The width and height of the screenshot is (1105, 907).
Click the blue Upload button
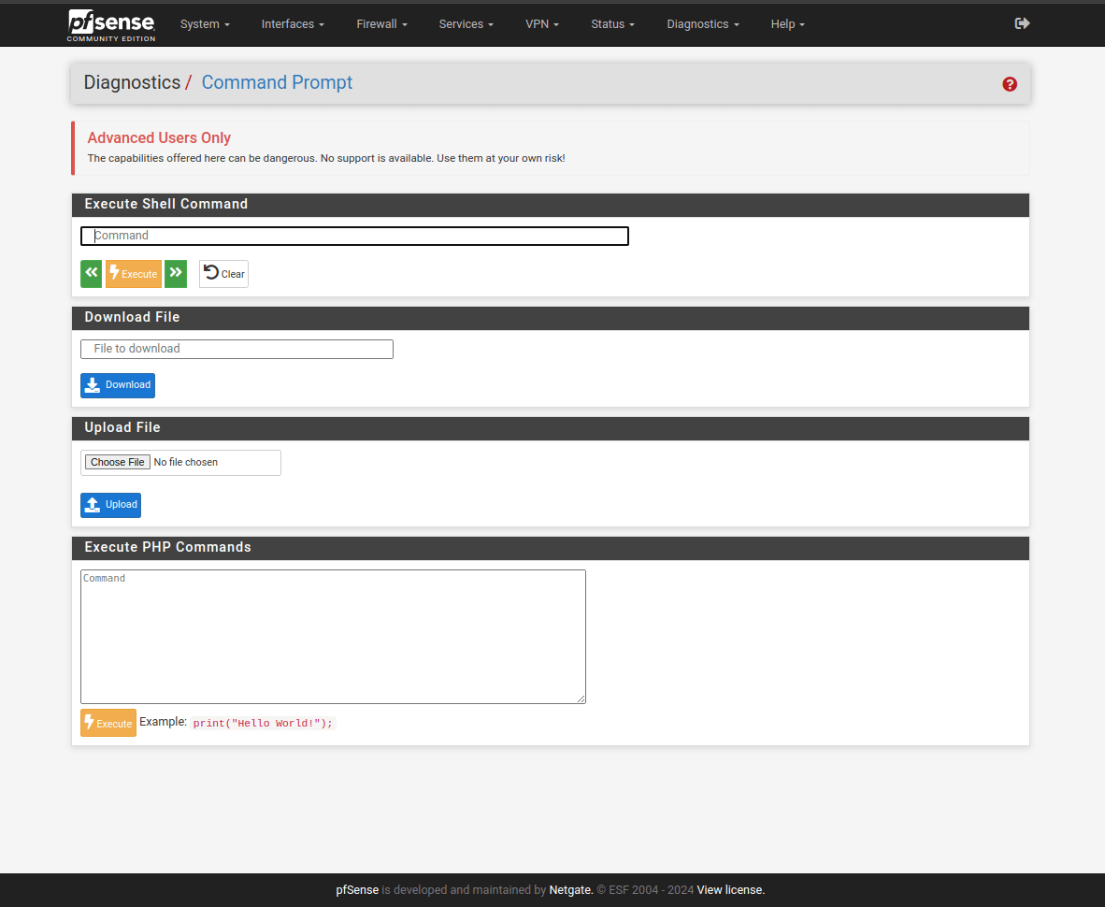coord(110,505)
